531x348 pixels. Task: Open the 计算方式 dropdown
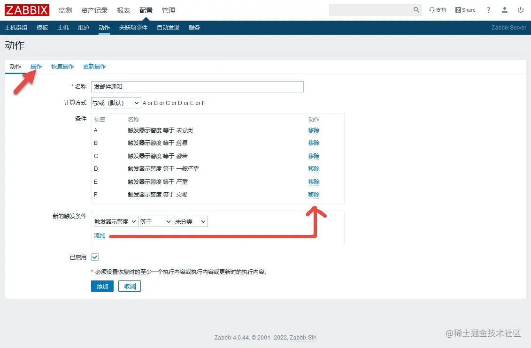pyautogui.click(x=115, y=103)
